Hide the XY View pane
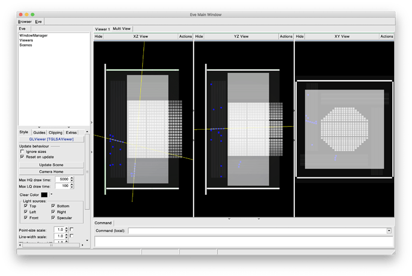This screenshot has width=412, height=276. click(x=300, y=36)
